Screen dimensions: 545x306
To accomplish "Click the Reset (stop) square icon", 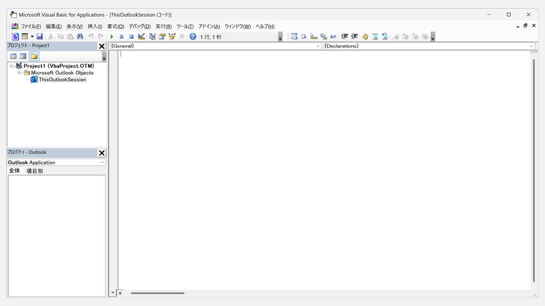I will pyautogui.click(x=131, y=37).
